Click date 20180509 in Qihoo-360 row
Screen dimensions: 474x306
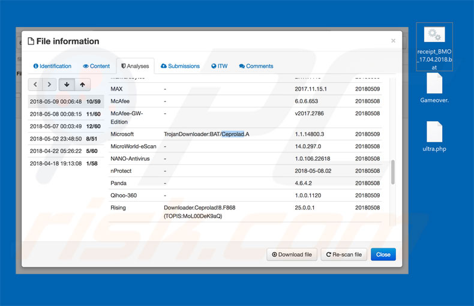coord(367,196)
